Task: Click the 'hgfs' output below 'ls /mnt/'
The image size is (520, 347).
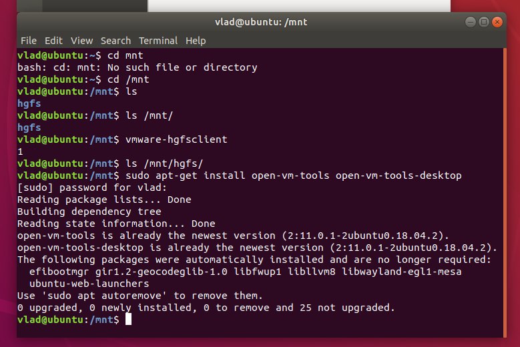Action: (x=29, y=127)
